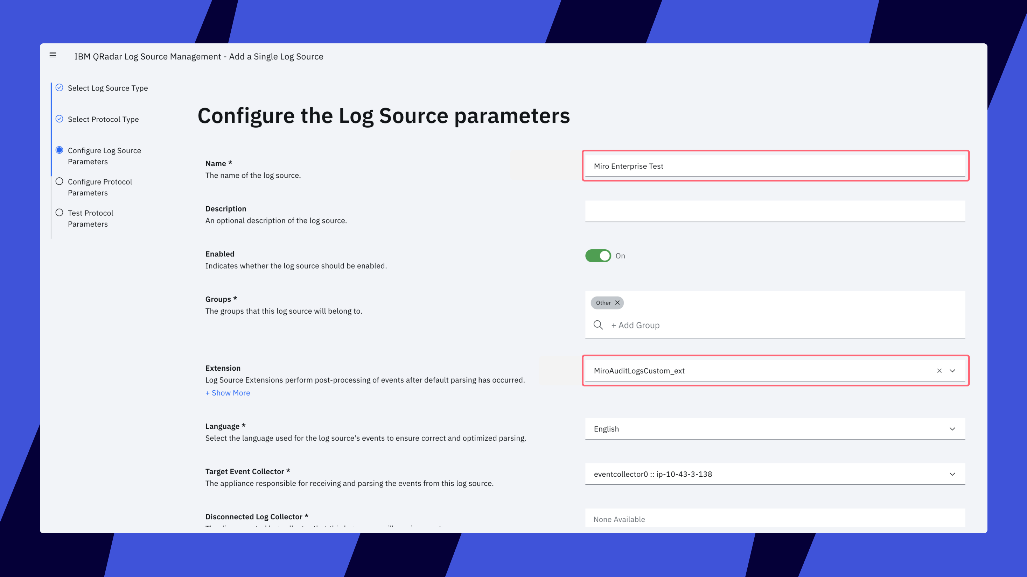
Task: Click Add Group in Groups field
Action: point(636,325)
